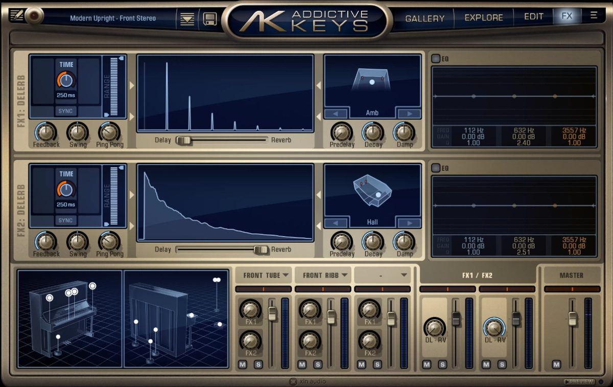Select next reverb type after Amb
613x387 pixels.
click(x=409, y=113)
